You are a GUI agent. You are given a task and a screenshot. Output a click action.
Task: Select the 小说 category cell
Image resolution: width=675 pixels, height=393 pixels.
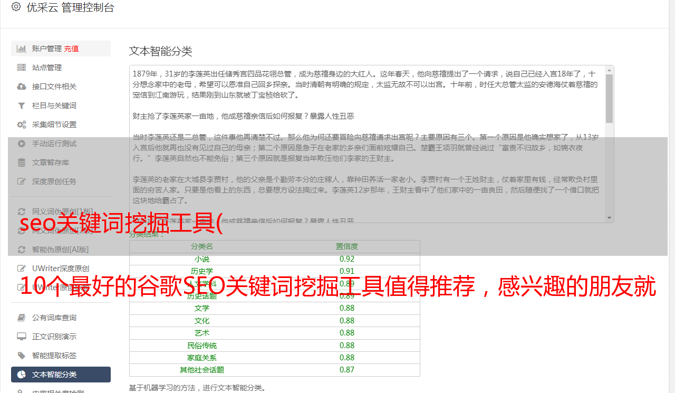202,259
